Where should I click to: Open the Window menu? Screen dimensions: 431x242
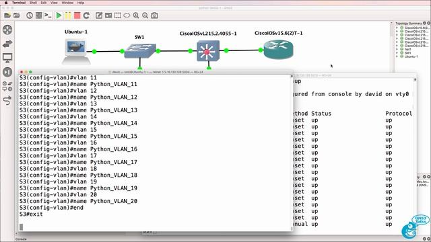click(67, 3)
